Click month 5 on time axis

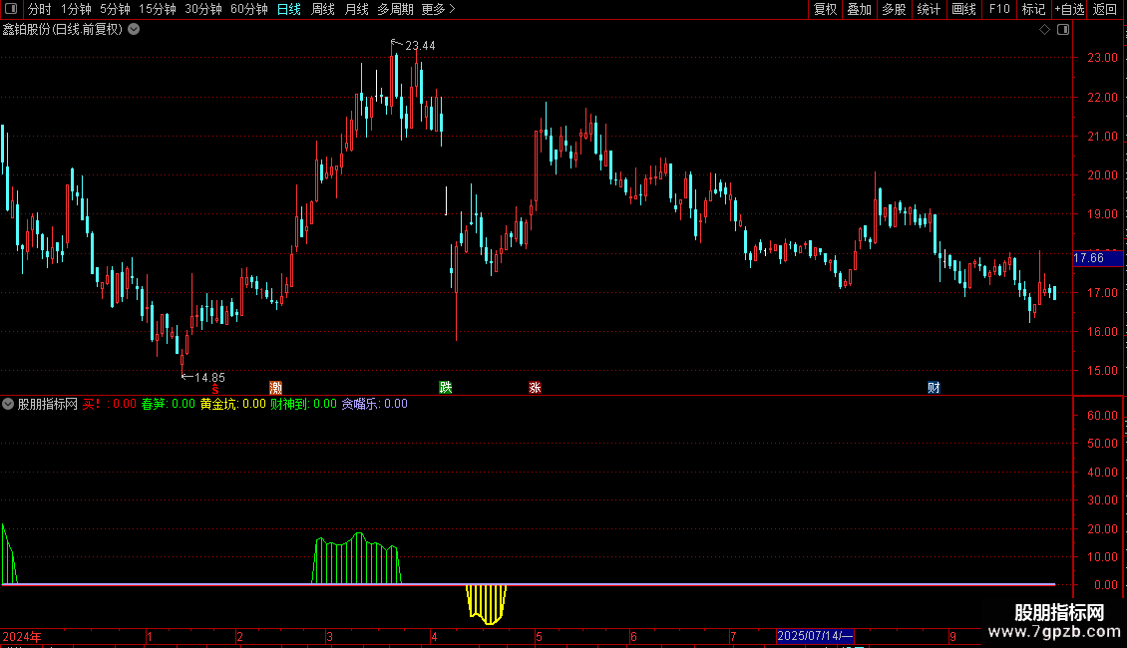coord(539,636)
